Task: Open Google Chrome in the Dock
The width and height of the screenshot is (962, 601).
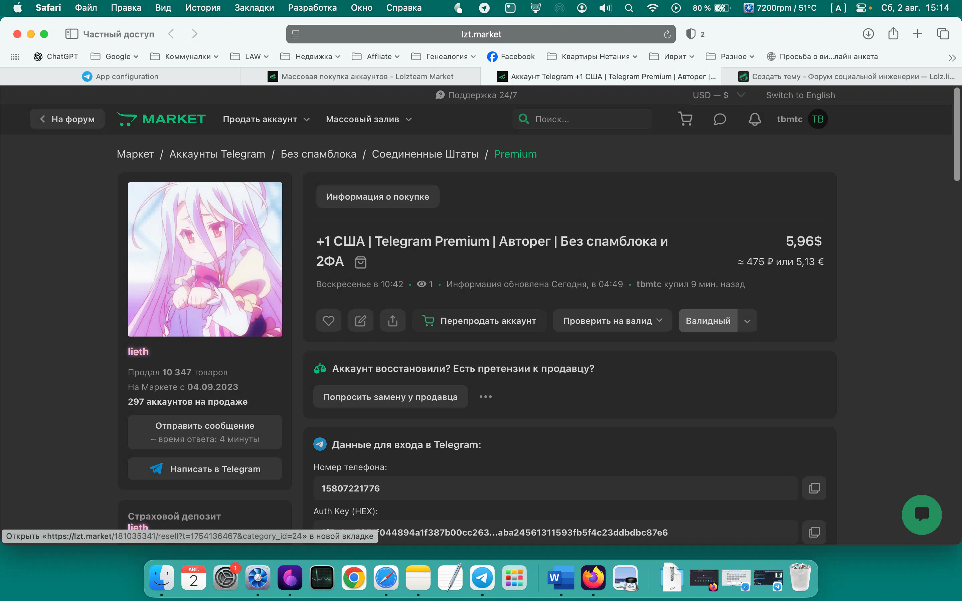Action: (354, 578)
